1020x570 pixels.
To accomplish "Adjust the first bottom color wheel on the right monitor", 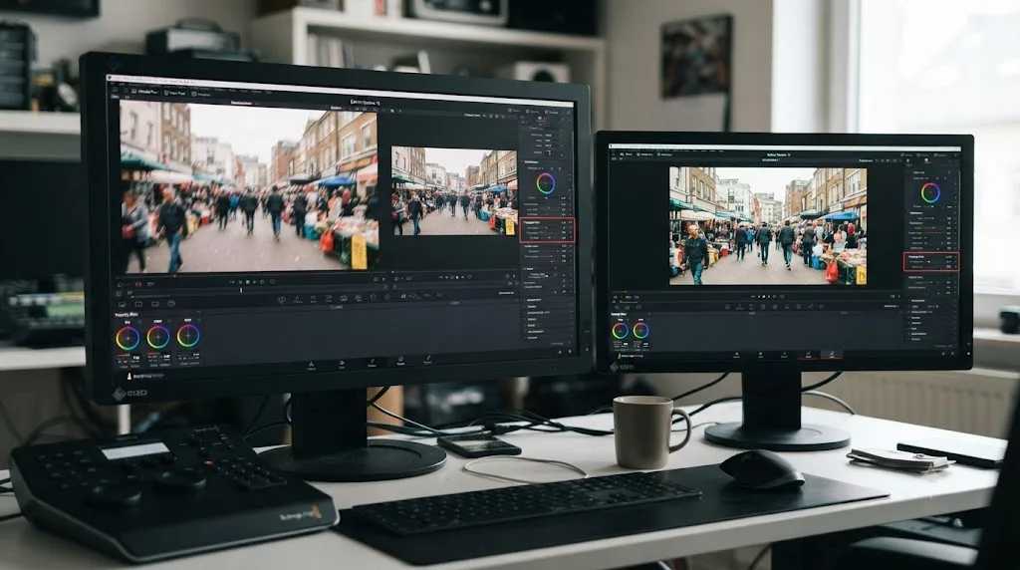I will click(620, 331).
